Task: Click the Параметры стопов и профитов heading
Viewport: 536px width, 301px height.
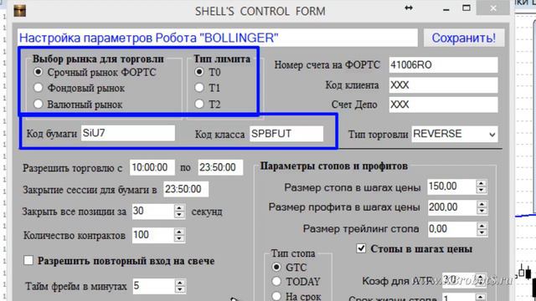Action: (333, 166)
